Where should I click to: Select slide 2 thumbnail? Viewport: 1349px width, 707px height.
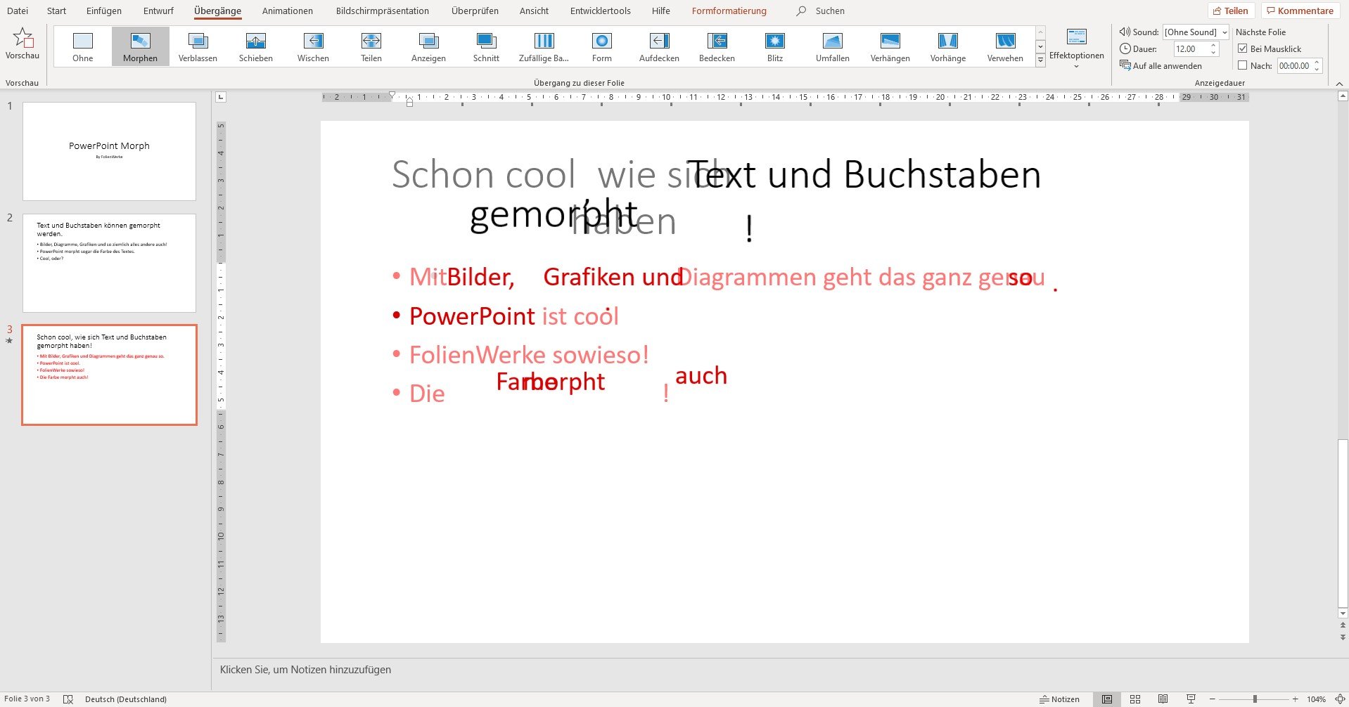coord(109,263)
